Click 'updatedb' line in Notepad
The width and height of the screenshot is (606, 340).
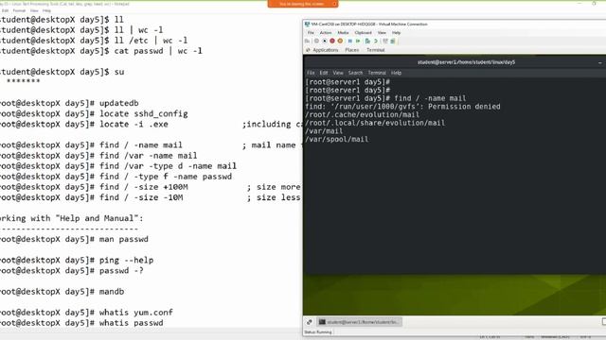tap(118, 103)
